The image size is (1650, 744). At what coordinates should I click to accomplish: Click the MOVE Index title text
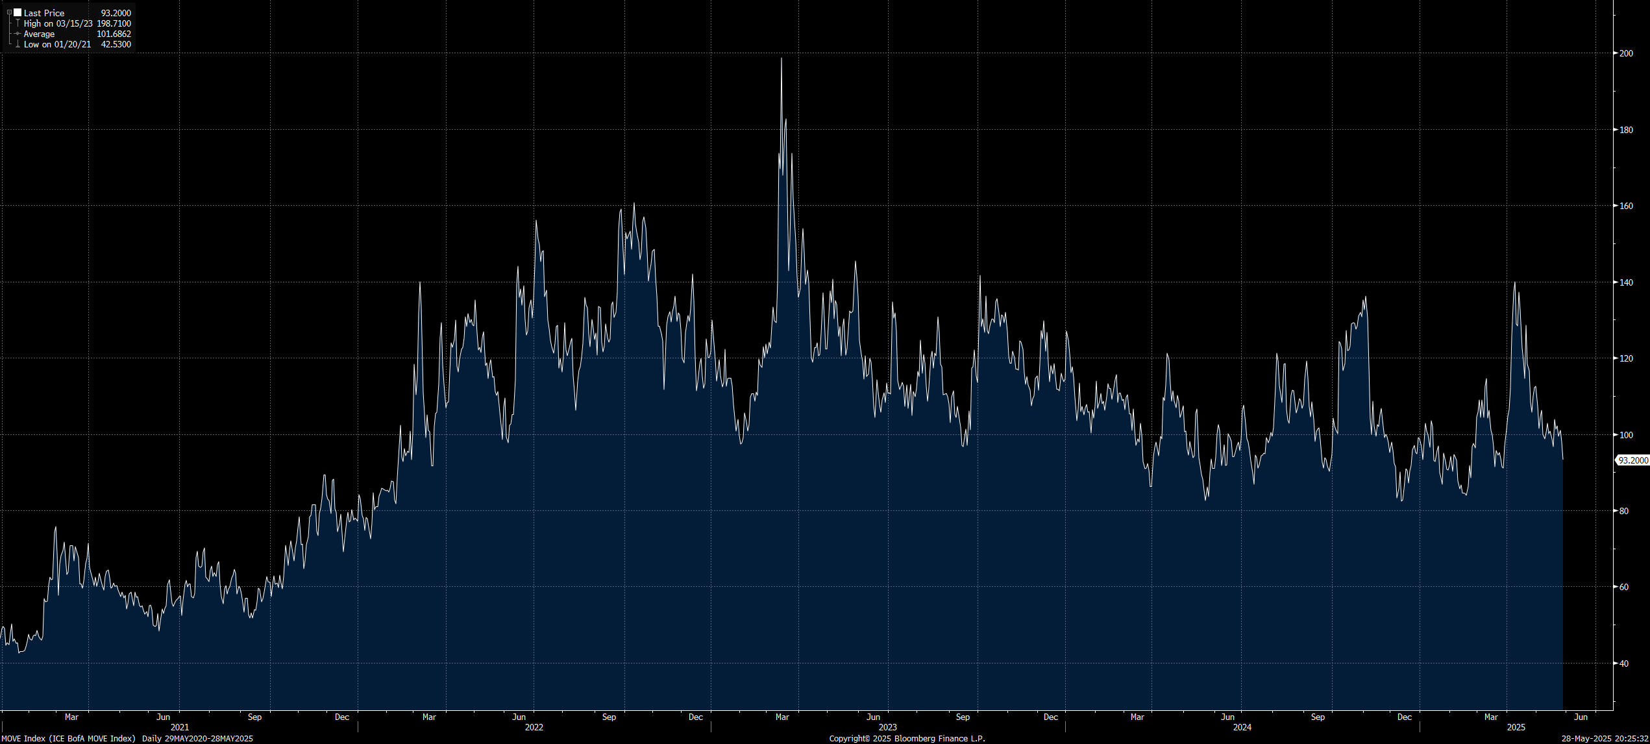(x=68, y=738)
